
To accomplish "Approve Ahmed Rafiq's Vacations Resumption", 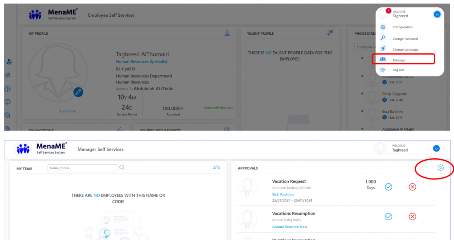I will [388, 216].
